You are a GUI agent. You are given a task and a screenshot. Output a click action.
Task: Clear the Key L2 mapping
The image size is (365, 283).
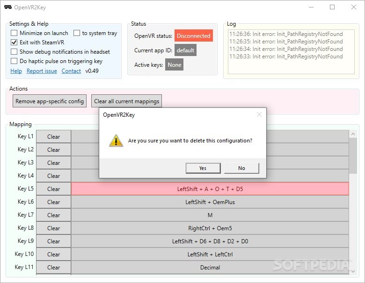click(x=53, y=149)
